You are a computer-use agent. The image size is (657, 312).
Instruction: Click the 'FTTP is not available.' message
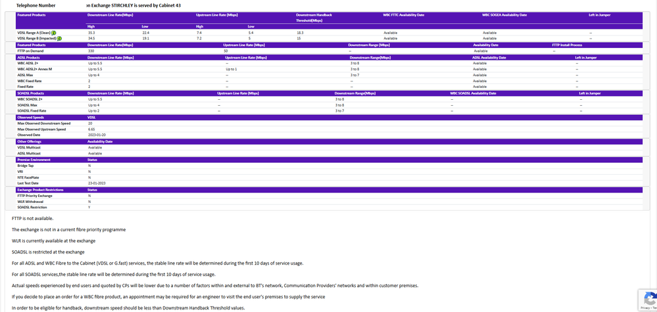pyautogui.click(x=33, y=218)
